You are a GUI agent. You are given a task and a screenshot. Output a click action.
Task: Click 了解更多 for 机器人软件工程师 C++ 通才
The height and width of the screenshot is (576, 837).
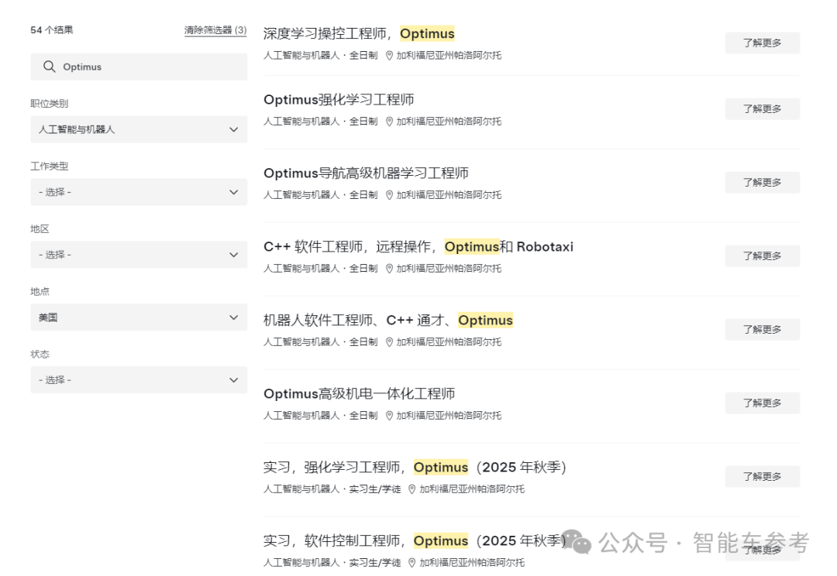pyautogui.click(x=762, y=330)
